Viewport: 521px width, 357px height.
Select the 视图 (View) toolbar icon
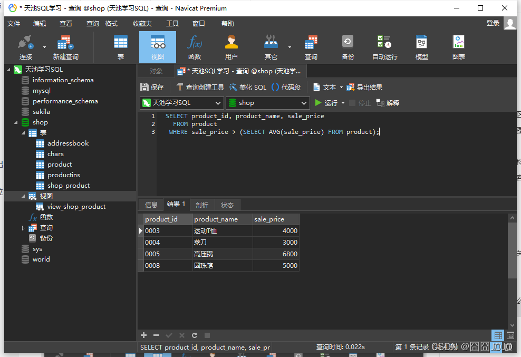(x=158, y=47)
